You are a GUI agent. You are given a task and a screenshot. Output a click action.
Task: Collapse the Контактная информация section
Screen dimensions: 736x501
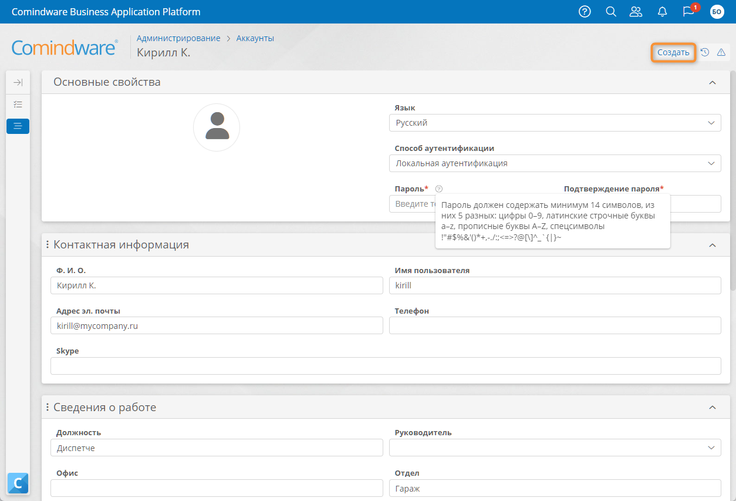tap(713, 245)
